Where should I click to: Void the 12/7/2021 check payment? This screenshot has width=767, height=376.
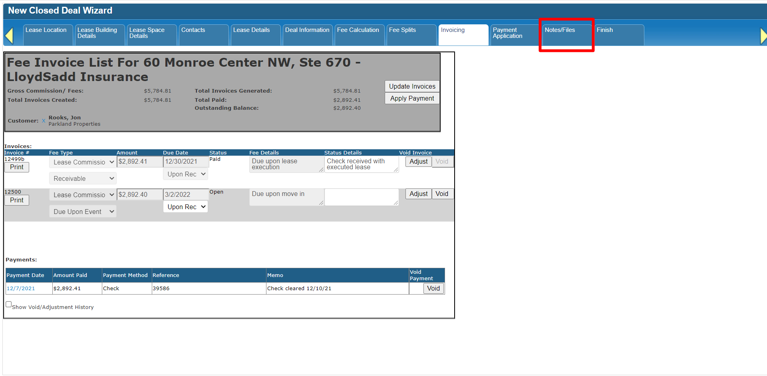[433, 289]
